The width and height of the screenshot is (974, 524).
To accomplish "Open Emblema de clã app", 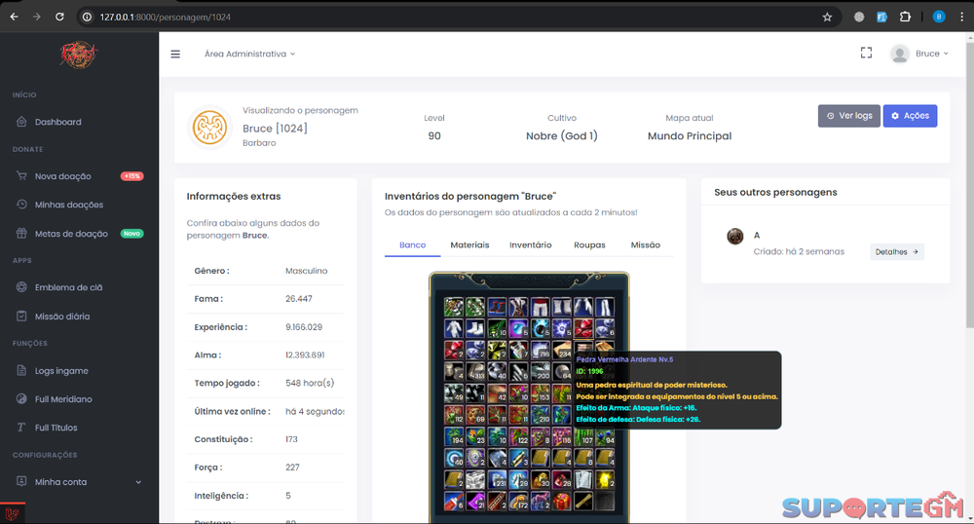I will (x=68, y=287).
